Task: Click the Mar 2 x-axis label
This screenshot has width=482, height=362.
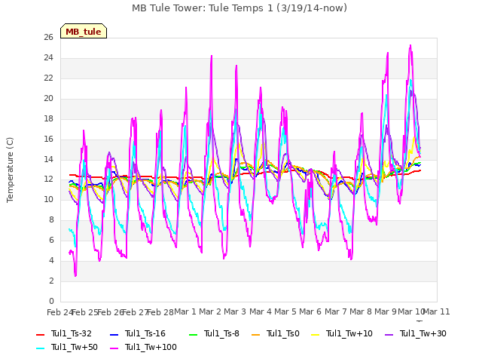Action: 210,311
